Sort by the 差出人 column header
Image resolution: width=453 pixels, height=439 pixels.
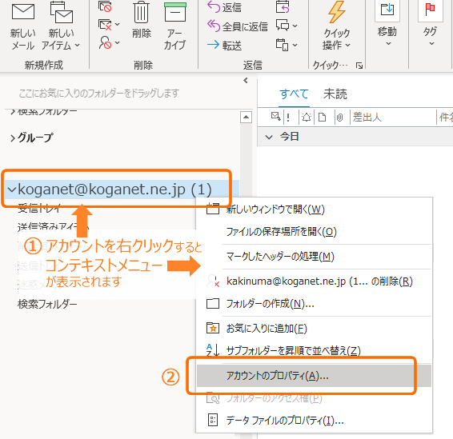point(367,118)
